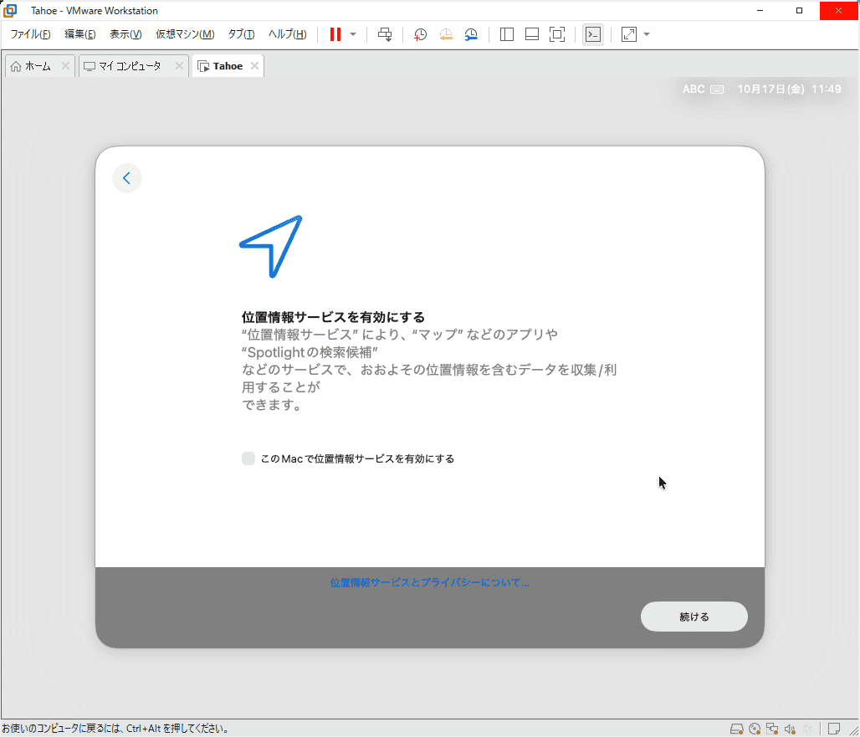This screenshot has height=737, width=860.
Task: Close the Tahoe tab
Action: pos(254,66)
